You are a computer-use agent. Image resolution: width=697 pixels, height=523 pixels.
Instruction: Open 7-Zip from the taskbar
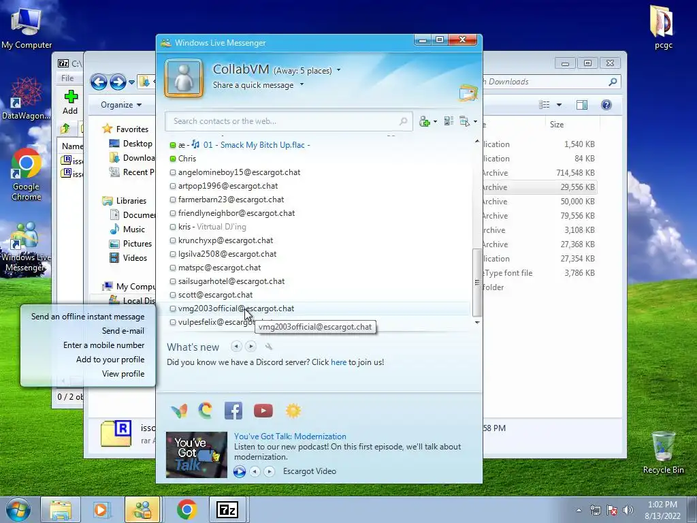[227, 509]
